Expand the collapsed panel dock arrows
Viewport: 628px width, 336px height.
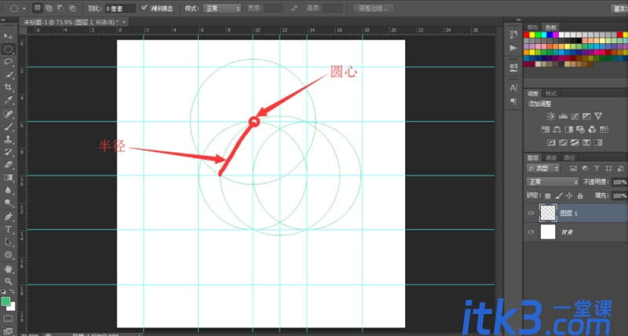click(519, 20)
